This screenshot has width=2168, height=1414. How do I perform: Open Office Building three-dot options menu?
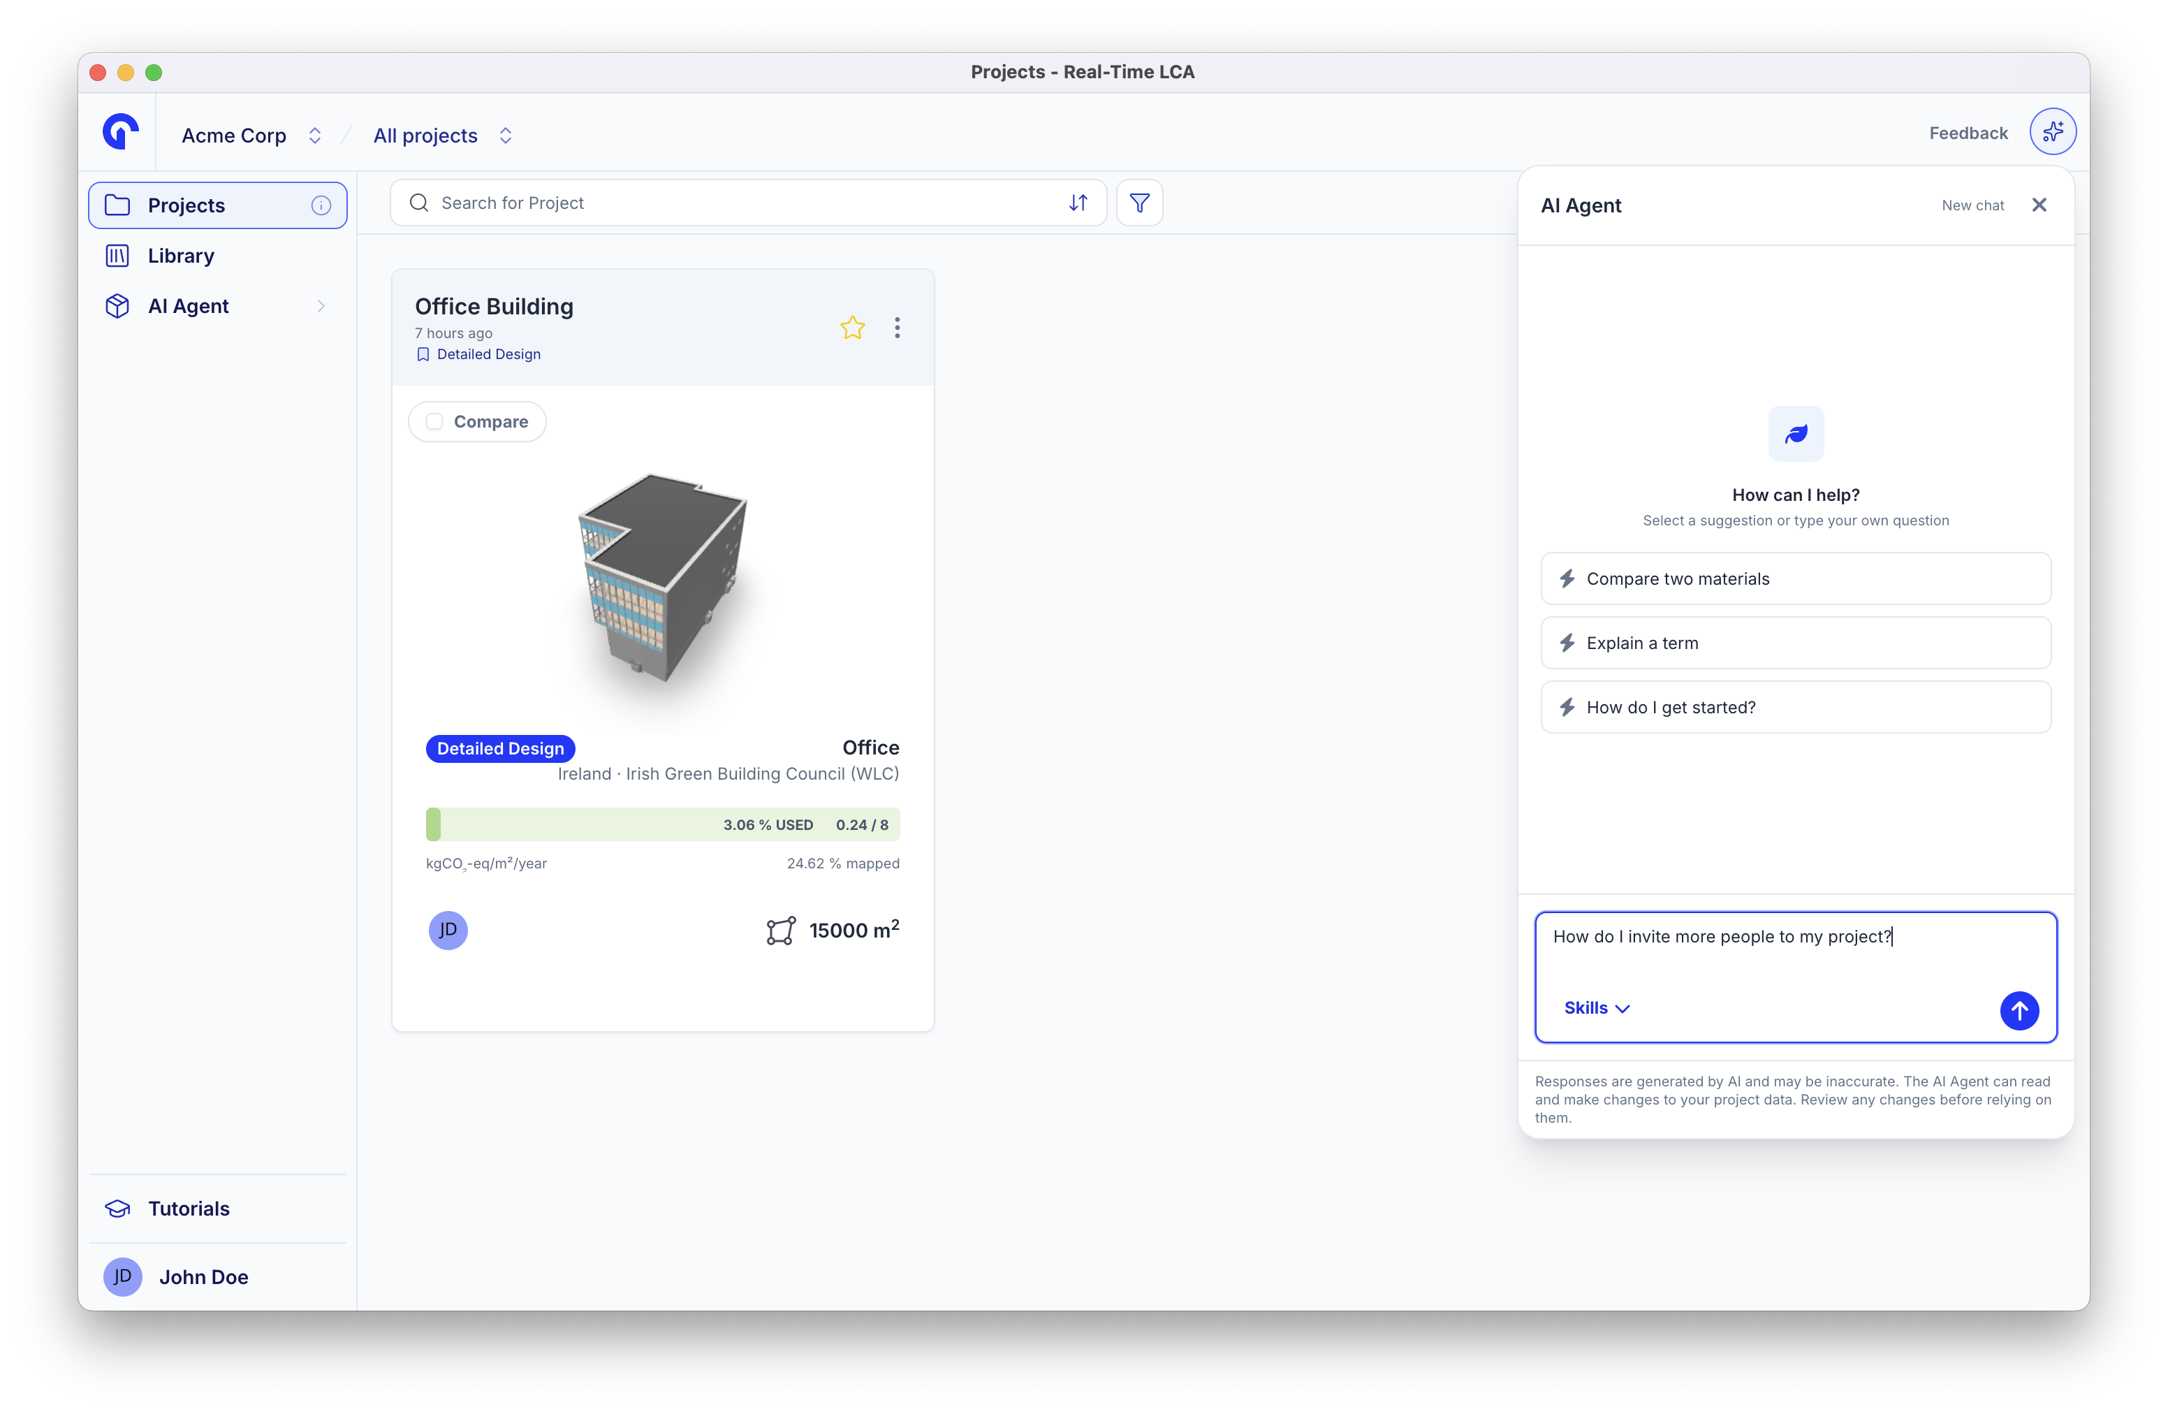pos(898,328)
